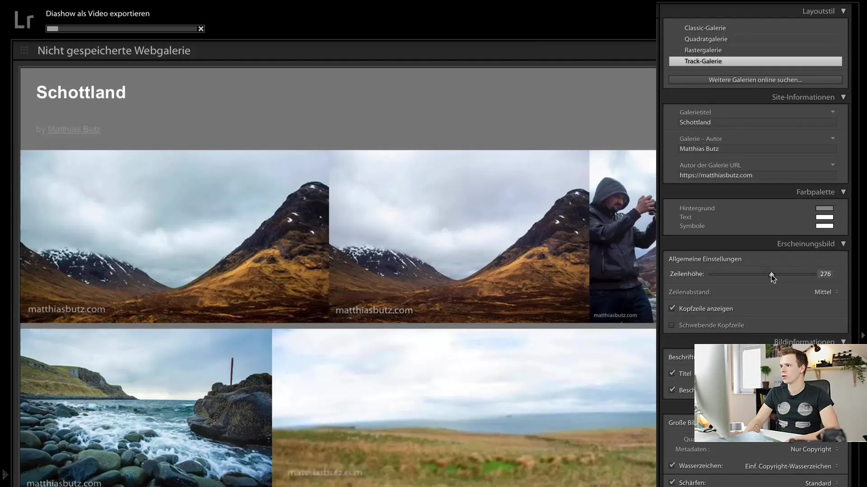The width and height of the screenshot is (867, 487).
Task: Open the Einf. Copyright-Wasserzeichen dropdown
Action: (792, 466)
